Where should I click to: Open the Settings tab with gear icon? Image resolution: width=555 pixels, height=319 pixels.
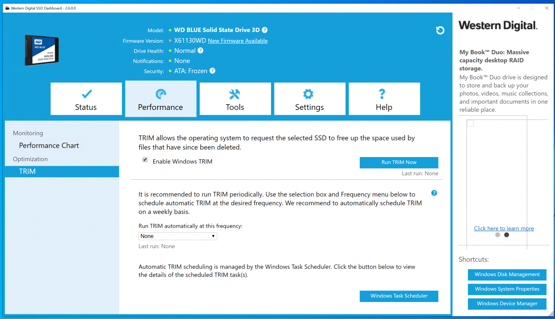point(309,99)
